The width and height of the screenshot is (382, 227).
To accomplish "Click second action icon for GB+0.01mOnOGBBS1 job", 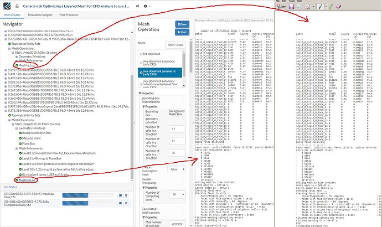I will (x=126, y=203).
